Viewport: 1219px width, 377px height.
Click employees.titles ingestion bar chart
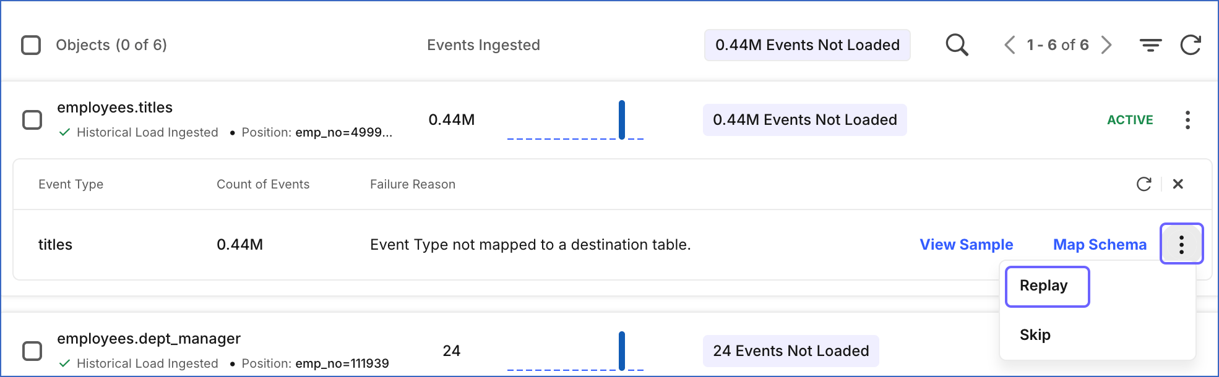pyautogui.click(x=575, y=120)
